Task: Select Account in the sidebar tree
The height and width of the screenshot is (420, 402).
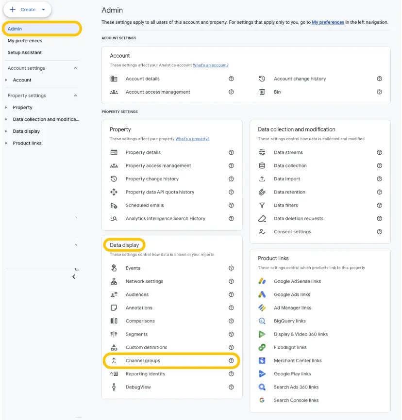Action: [22, 80]
